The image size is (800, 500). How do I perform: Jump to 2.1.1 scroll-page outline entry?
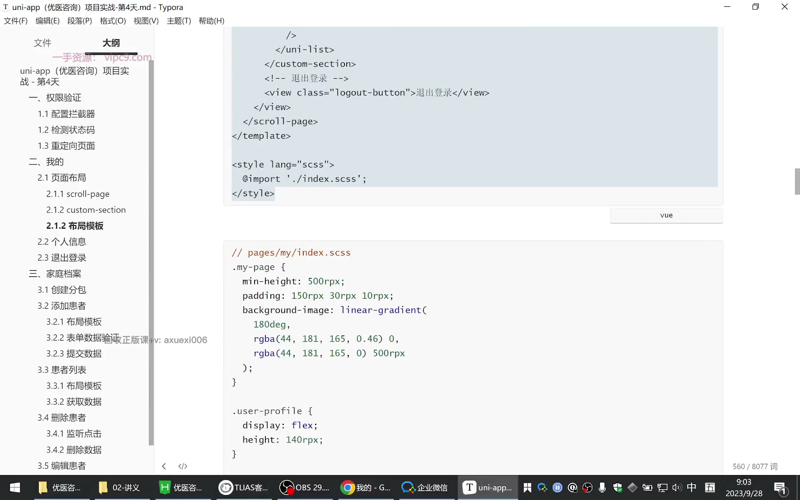pos(78,194)
